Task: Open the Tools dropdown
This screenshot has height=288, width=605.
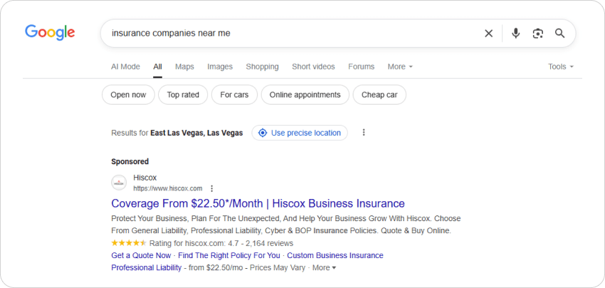Action: (x=560, y=67)
